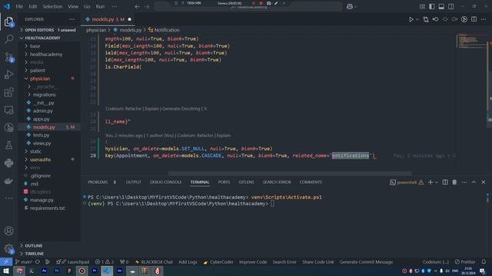
Task: Click BLACKBOX Chat in status bar
Action: [154, 261]
